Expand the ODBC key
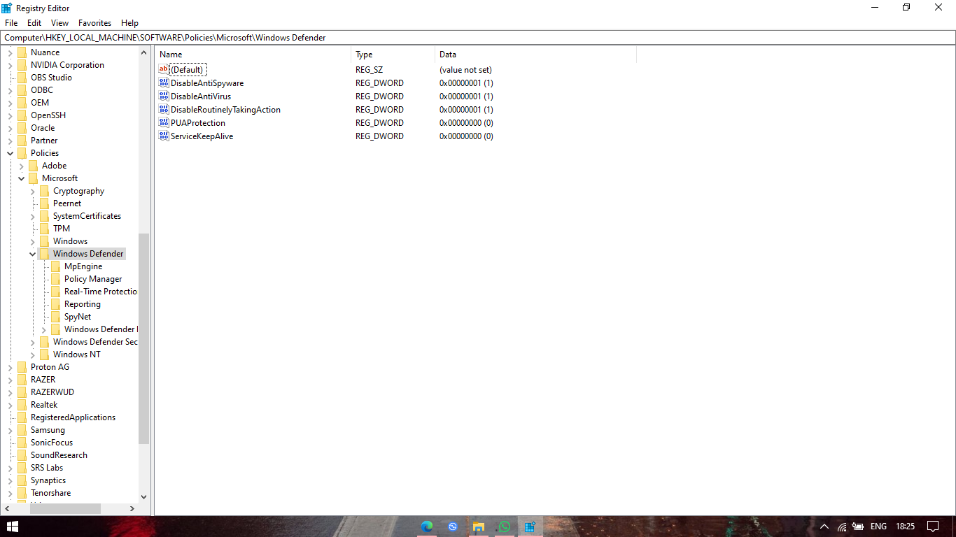 [10, 90]
